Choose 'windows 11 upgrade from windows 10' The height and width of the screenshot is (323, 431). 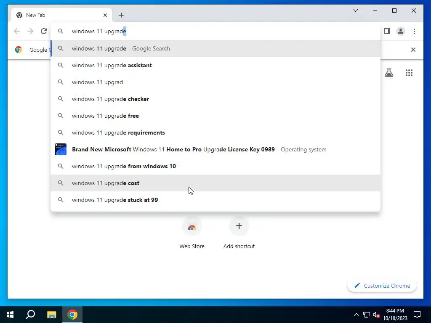tap(215, 166)
